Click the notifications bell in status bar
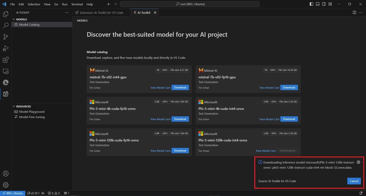This screenshot has width=366, height=196. pyautogui.click(x=361, y=193)
